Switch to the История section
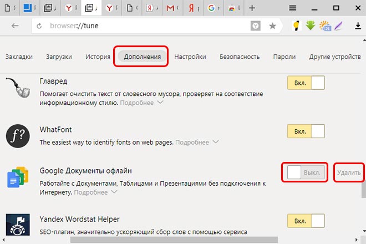The image size is (366, 244). coord(98,57)
